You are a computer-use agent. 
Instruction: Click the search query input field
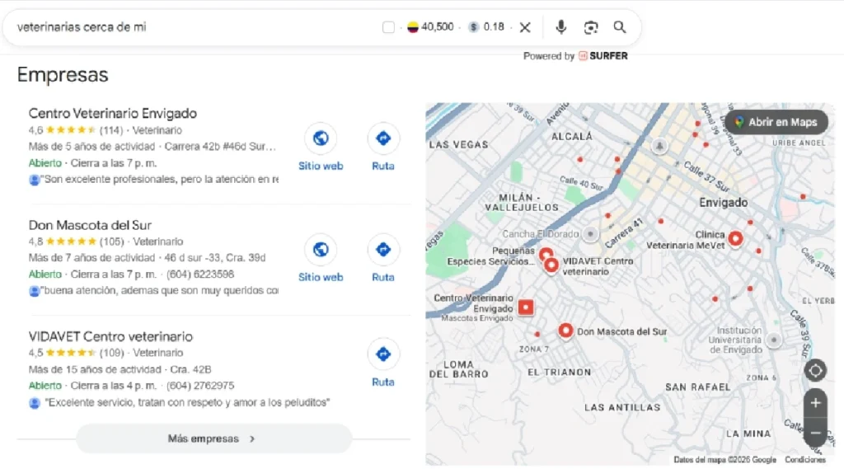[190, 27]
